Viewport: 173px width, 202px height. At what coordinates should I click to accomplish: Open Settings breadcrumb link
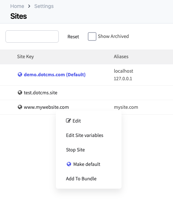(44, 6)
